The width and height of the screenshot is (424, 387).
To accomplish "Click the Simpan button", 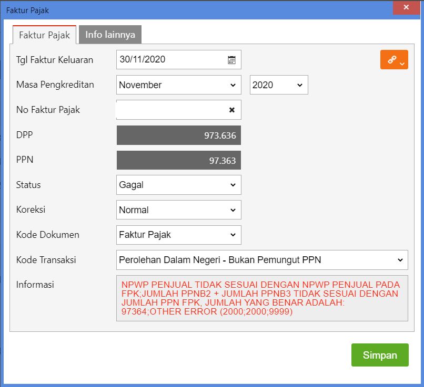I will point(380,355).
